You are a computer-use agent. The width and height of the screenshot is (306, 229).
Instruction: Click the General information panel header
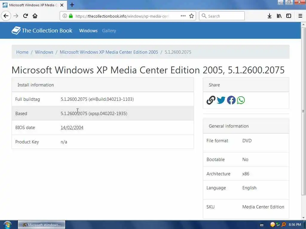246,126
